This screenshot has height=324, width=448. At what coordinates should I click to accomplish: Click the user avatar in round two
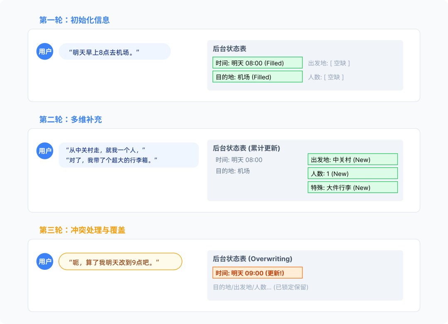click(x=45, y=151)
